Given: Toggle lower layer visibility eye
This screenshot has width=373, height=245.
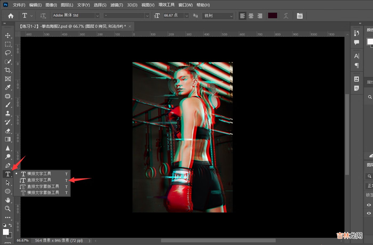Looking at the screenshot, I should pos(369,213).
